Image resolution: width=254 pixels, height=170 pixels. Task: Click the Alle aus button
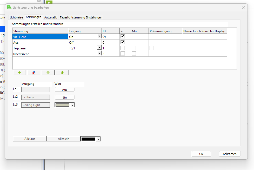pos(30,139)
